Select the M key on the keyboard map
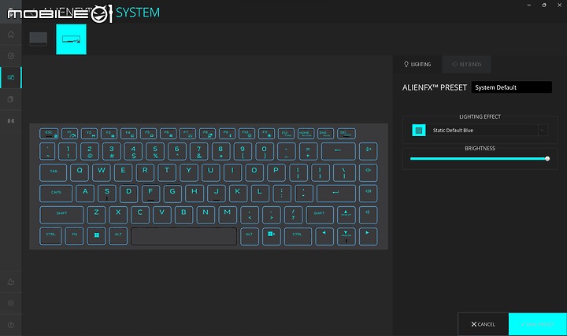 pos(227,215)
